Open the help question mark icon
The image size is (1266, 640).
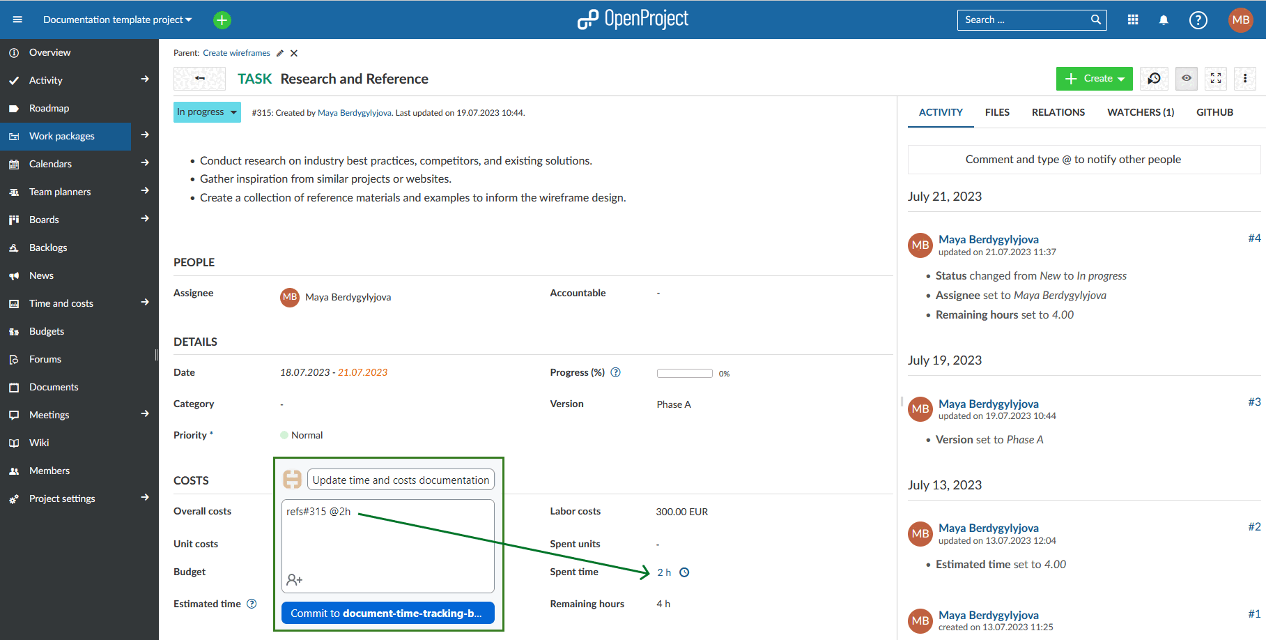click(1198, 20)
